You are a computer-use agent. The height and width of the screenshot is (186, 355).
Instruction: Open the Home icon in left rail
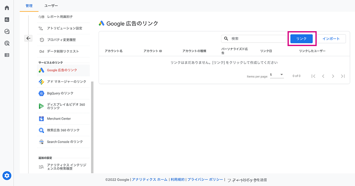pos(7,8)
